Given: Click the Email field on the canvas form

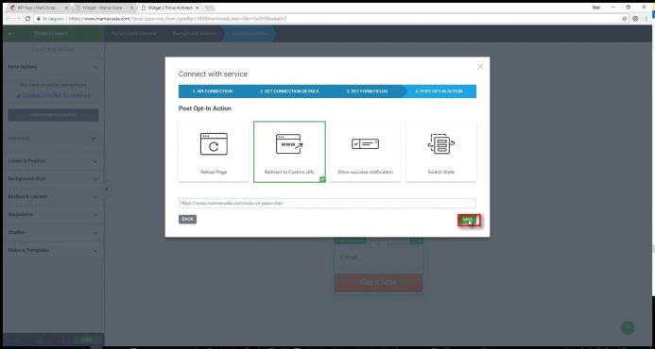Looking at the screenshot, I should tap(378, 258).
